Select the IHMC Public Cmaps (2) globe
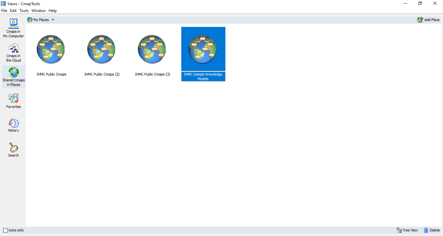Viewport: 443px width, 236px height. coord(102,49)
